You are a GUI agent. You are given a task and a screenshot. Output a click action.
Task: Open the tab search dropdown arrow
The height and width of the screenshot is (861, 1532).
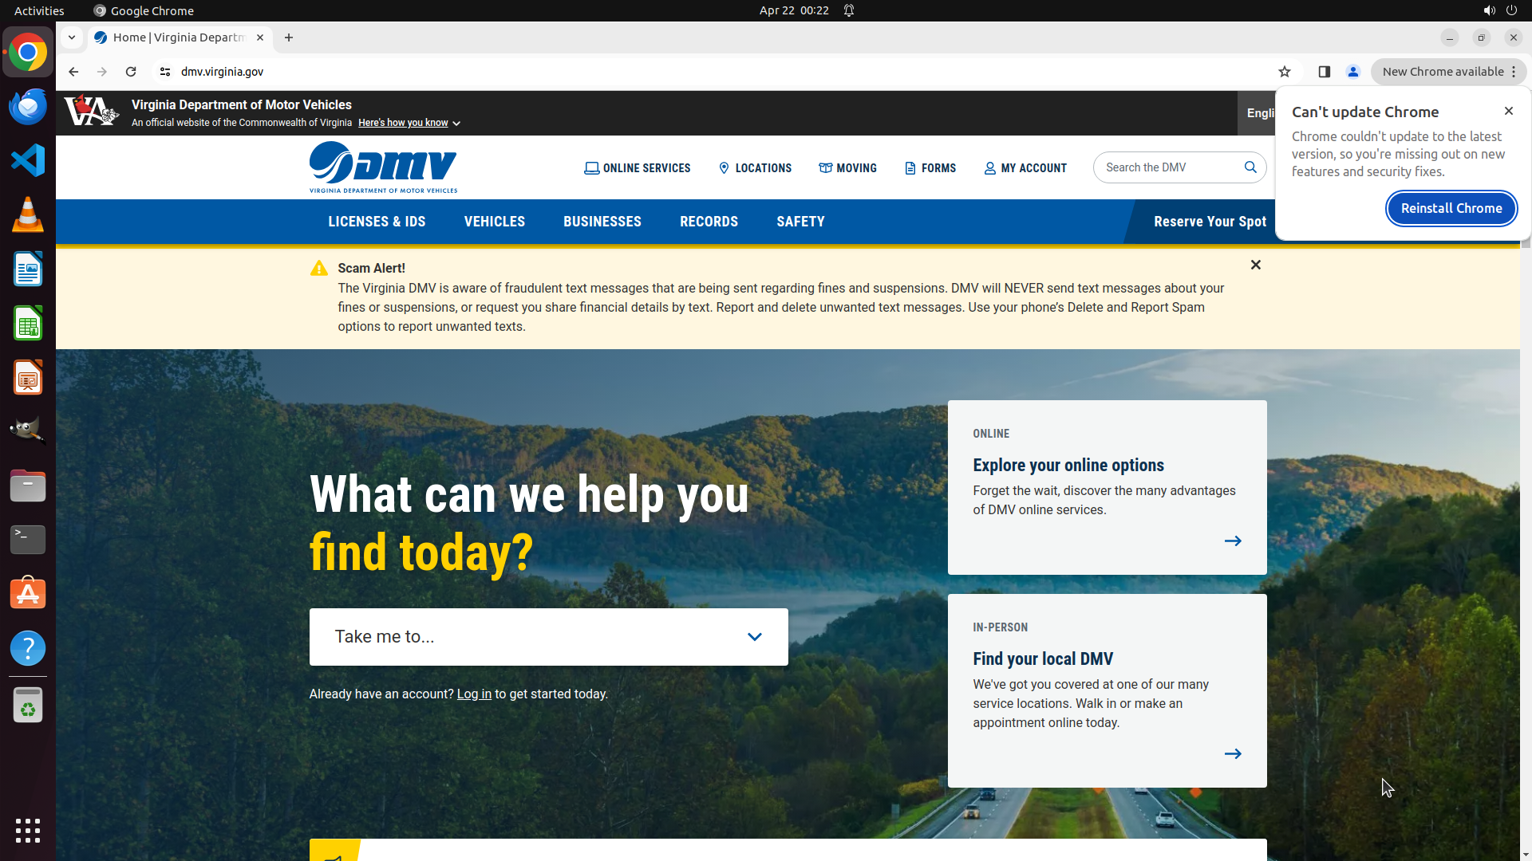[x=72, y=37]
